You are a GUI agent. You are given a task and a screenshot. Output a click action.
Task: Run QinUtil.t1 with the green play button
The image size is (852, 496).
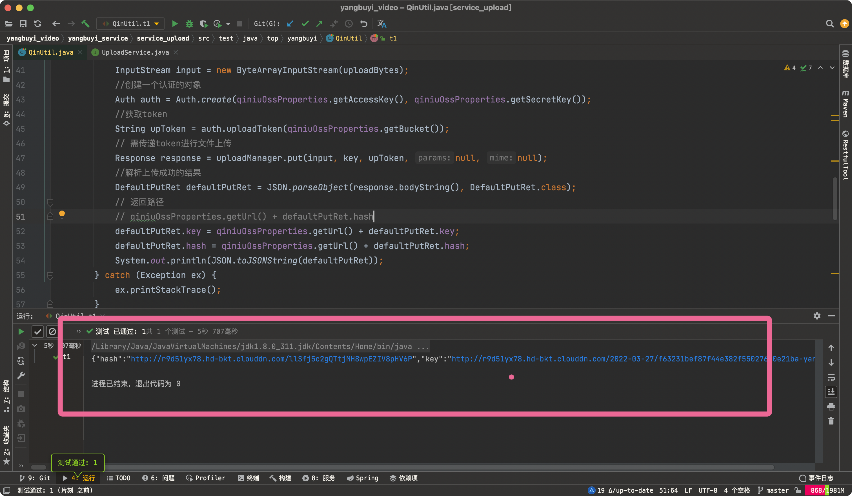(175, 24)
